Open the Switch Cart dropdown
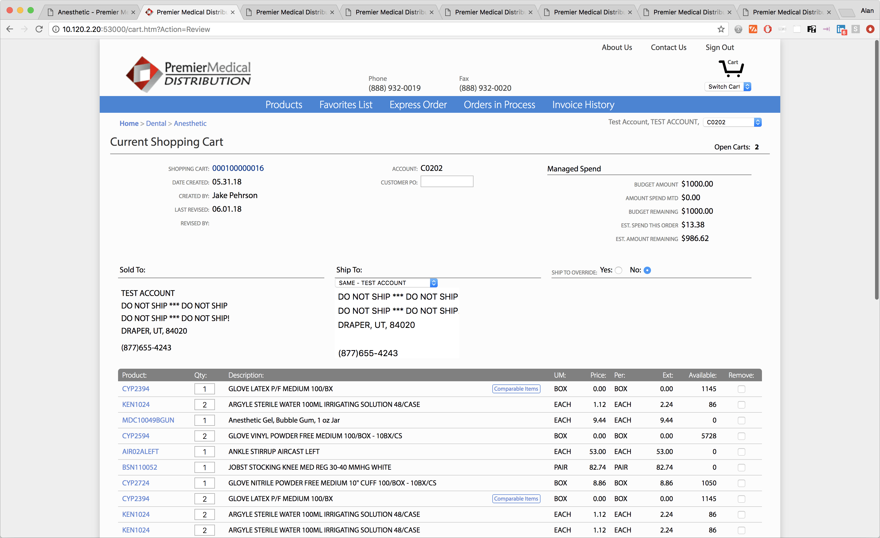Screen dimensions: 880x538 point(727,87)
